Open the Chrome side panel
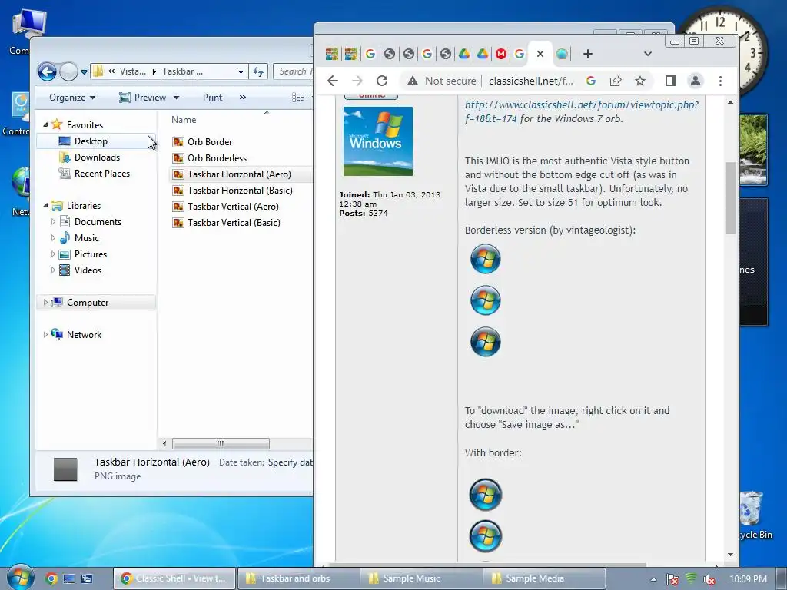This screenshot has width=787, height=590. 670,81
